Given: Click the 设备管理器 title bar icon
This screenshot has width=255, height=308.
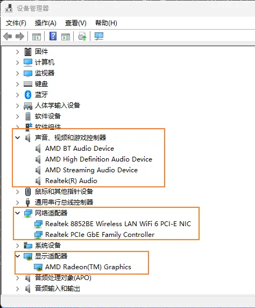Looking at the screenshot, I should [9, 8].
